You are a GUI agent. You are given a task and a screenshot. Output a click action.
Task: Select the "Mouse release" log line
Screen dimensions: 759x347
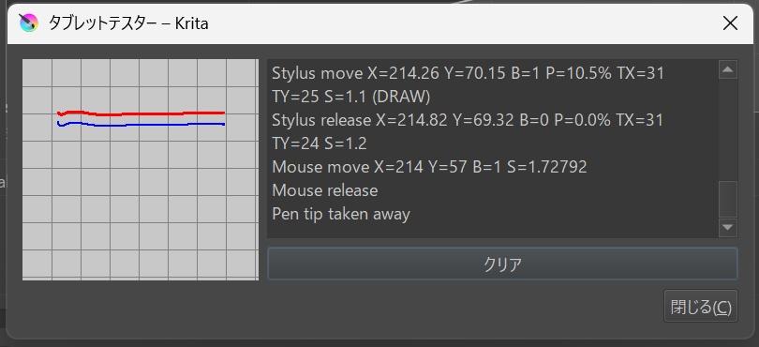point(325,190)
